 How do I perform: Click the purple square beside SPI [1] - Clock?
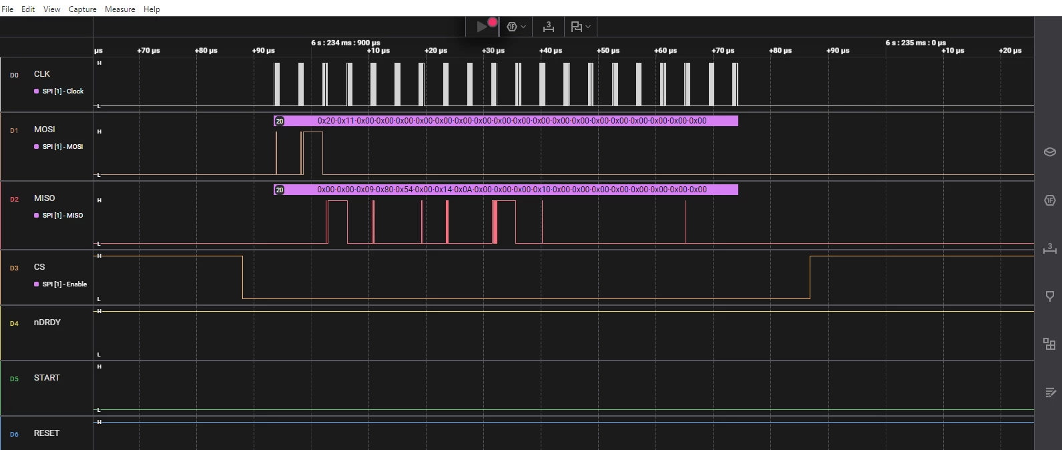tap(37, 91)
